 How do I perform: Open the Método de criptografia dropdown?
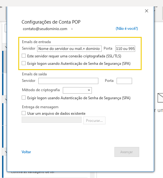[x=77, y=90]
